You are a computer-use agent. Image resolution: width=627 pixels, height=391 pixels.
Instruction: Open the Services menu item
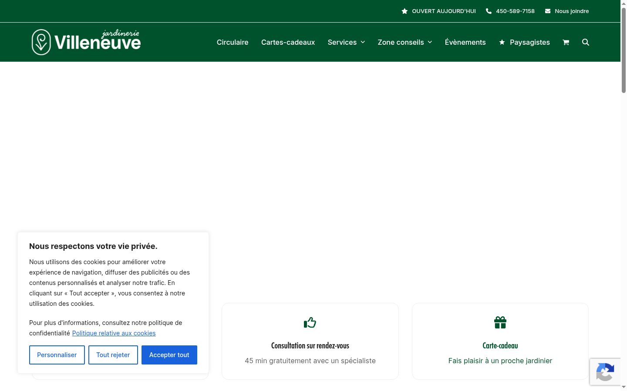point(342,42)
